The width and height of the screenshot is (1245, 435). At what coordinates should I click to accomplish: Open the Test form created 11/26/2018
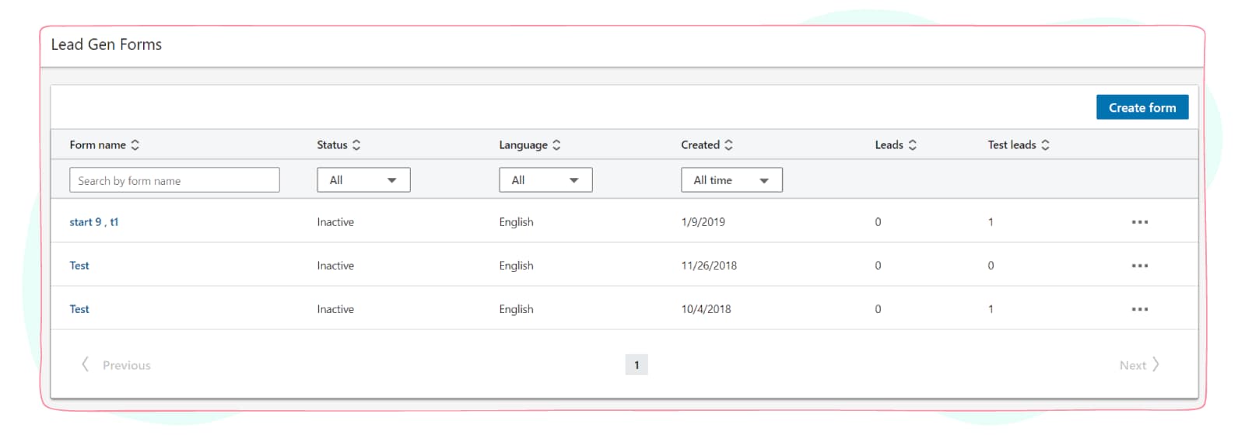point(79,266)
